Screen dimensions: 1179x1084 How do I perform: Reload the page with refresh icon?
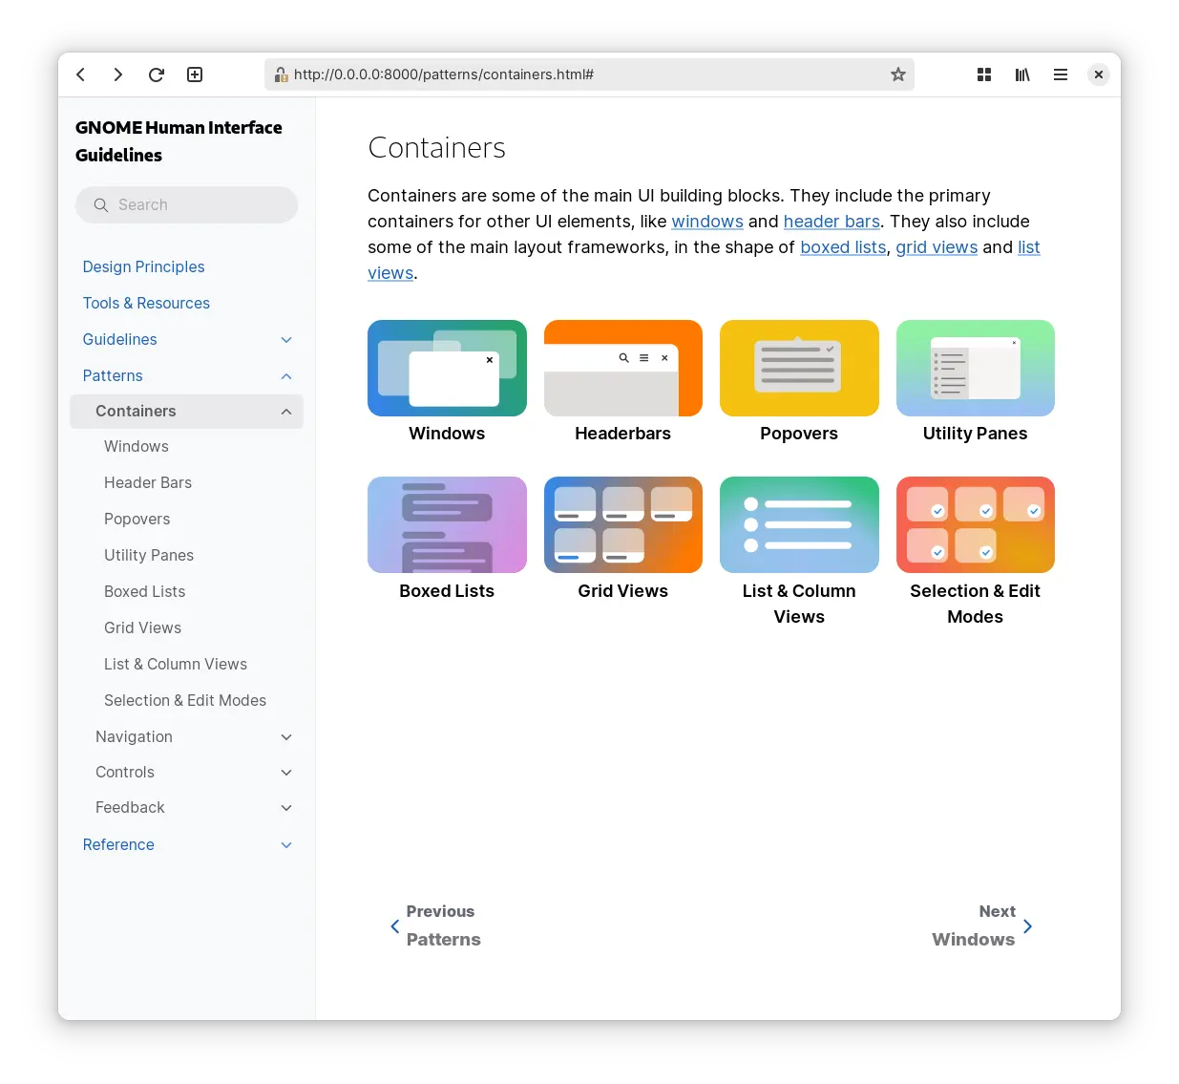(x=157, y=74)
